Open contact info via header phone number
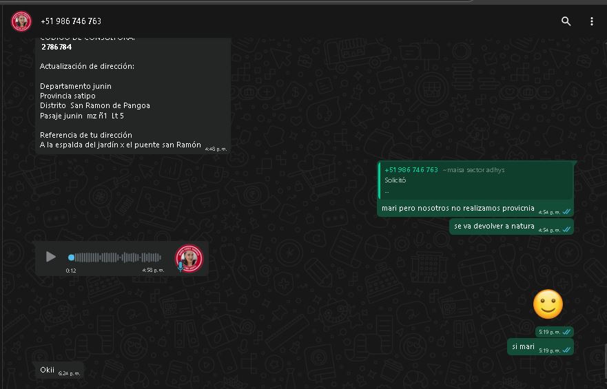 71,21
